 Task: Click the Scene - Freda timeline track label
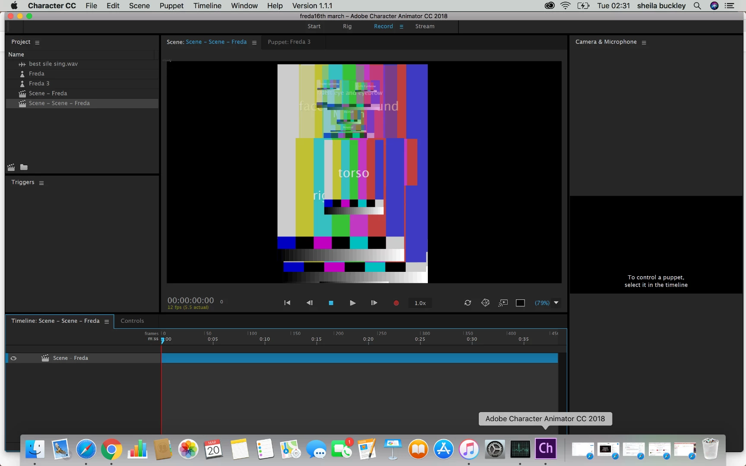[70, 358]
